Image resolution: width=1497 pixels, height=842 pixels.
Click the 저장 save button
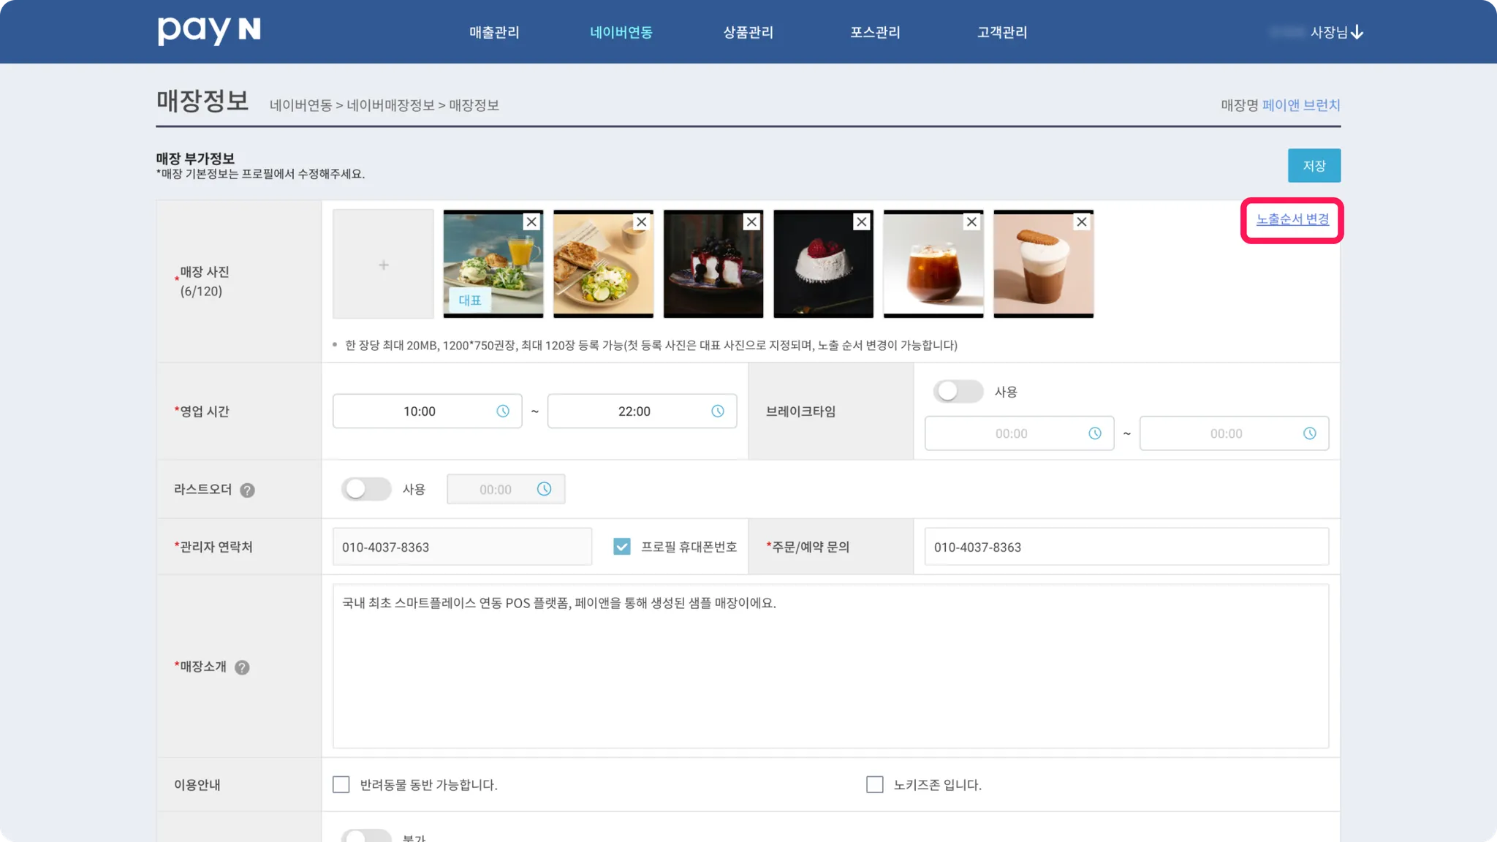pos(1314,166)
